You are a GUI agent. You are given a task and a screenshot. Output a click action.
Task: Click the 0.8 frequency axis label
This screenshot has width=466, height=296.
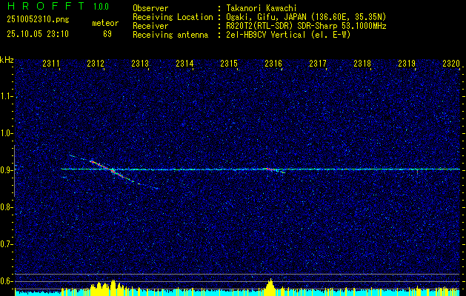coord(7,207)
